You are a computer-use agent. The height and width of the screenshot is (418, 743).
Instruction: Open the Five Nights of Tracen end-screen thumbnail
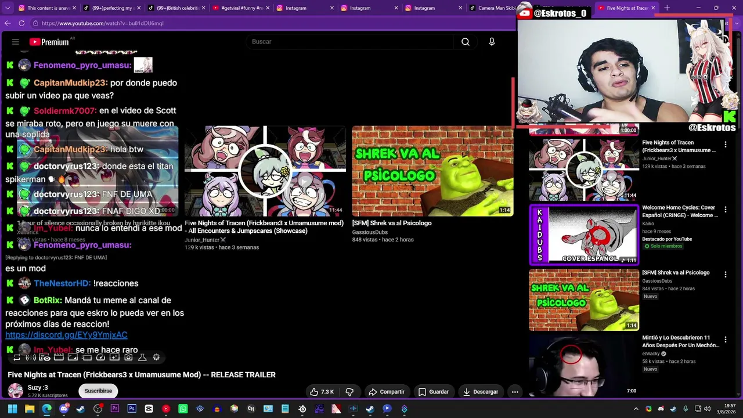[x=265, y=171]
